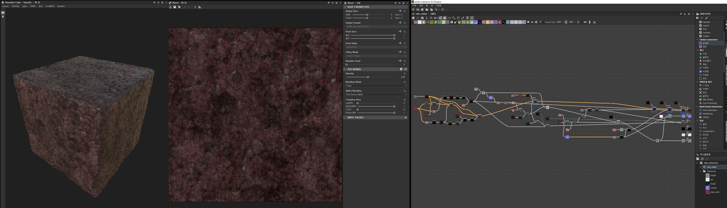Image resolution: width=727 pixels, height=208 pixels.
Task: Select PBR Utilities in the library list
Action: (708, 99)
